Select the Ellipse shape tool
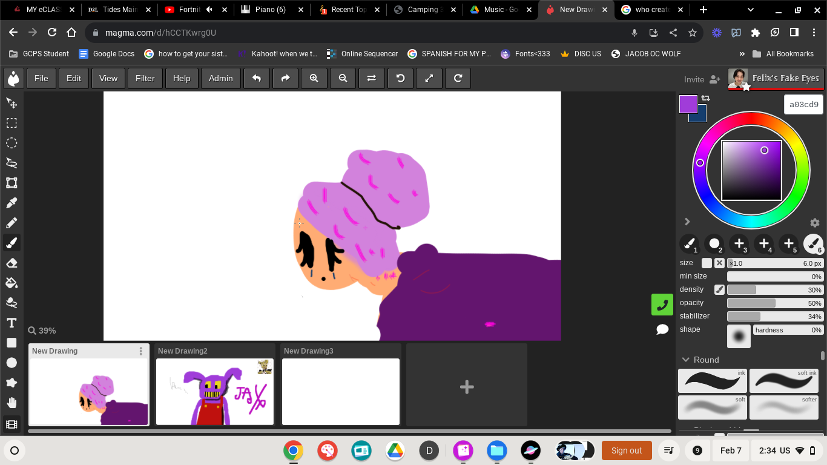 tap(12, 363)
